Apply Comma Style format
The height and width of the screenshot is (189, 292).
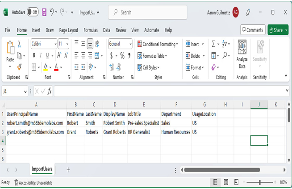(x=129, y=55)
